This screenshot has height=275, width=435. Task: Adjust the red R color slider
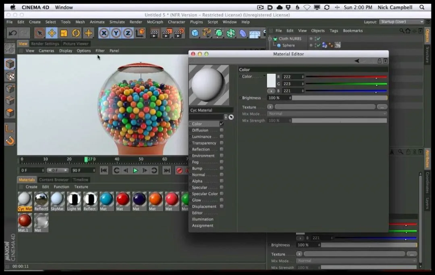[x=346, y=77]
